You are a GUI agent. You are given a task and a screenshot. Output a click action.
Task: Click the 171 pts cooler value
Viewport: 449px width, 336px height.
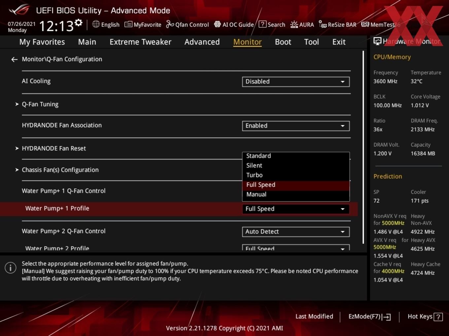(420, 201)
